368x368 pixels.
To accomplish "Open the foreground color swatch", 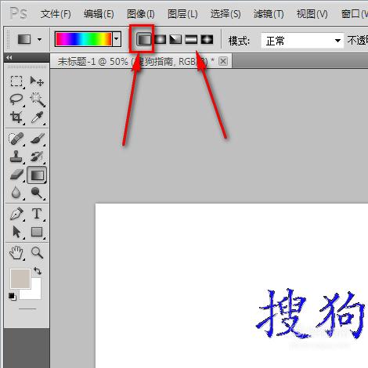I will [x=20, y=279].
